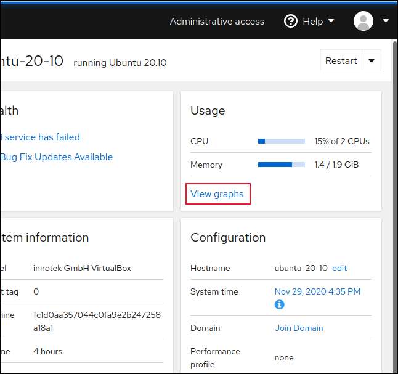This screenshot has height=374, width=398.
Task: Expand the Help menu caret
Action: tap(331, 21)
